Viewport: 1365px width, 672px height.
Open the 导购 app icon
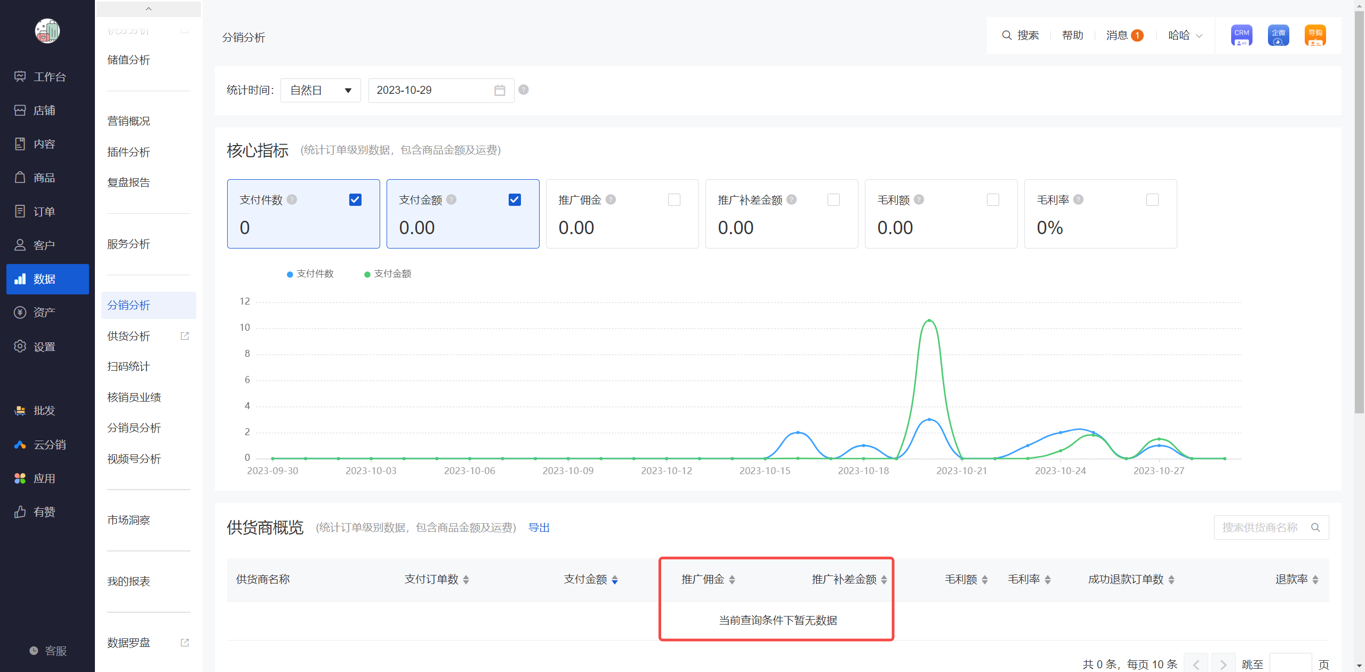(1315, 35)
